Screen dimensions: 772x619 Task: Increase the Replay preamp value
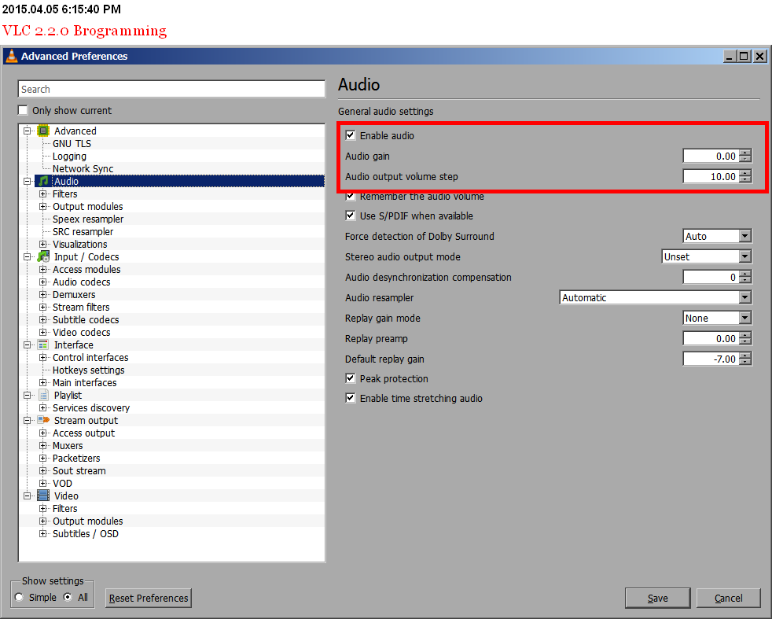pyautogui.click(x=745, y=335)
